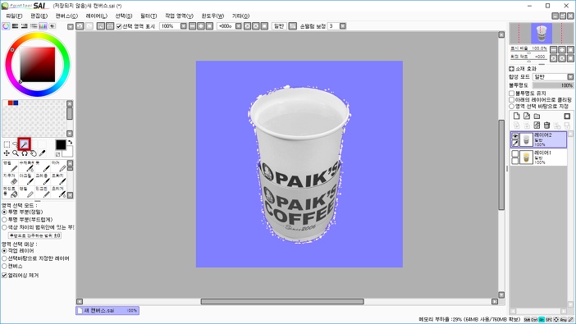Open the zoom percentage 100% dropdown

183,26
